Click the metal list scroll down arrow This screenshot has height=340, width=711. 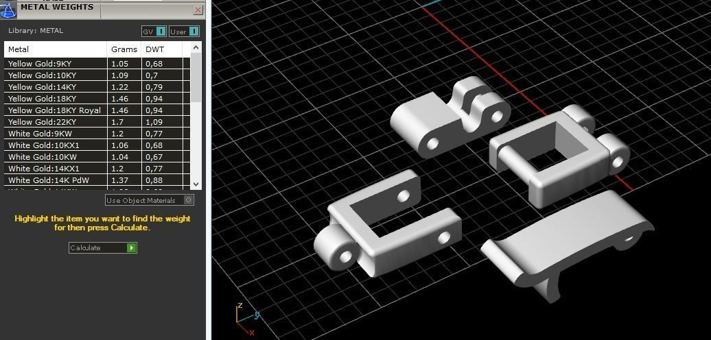point(196,184)
